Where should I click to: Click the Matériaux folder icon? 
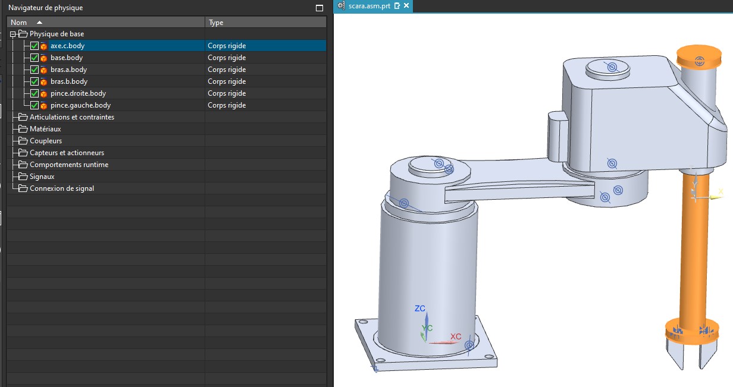coord(23,129)
